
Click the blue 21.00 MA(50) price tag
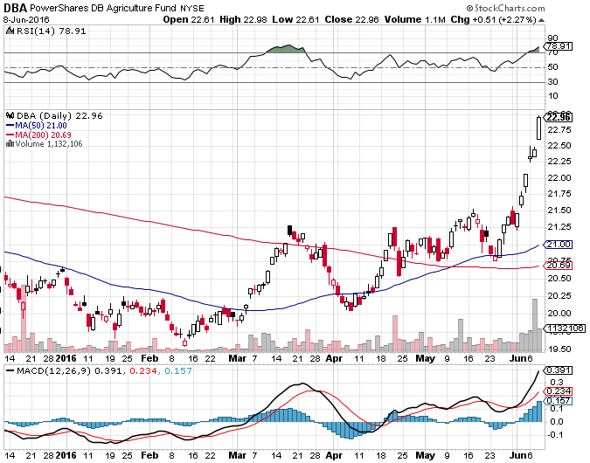click(x=559, y=245)
